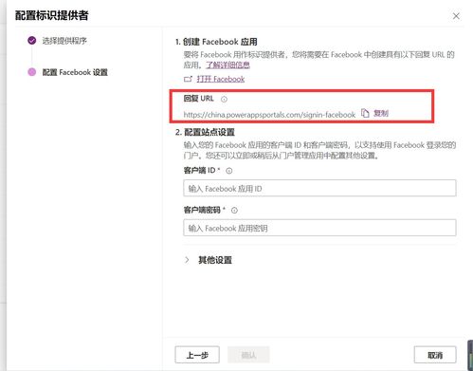Click the 复制 link
Screen dimensions: 473x371
(x=381, y=113)
